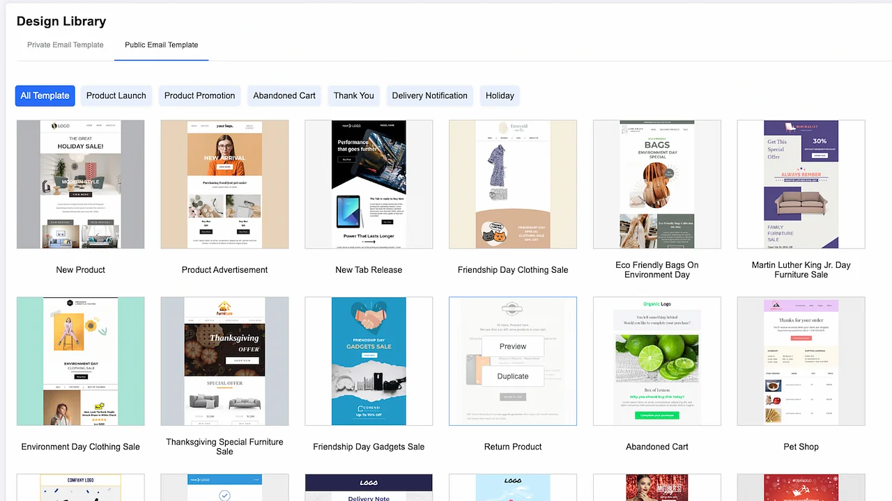Select the All Template filter
The height and width of the screenshot is (501, 892).
click(x=45, y=95)
